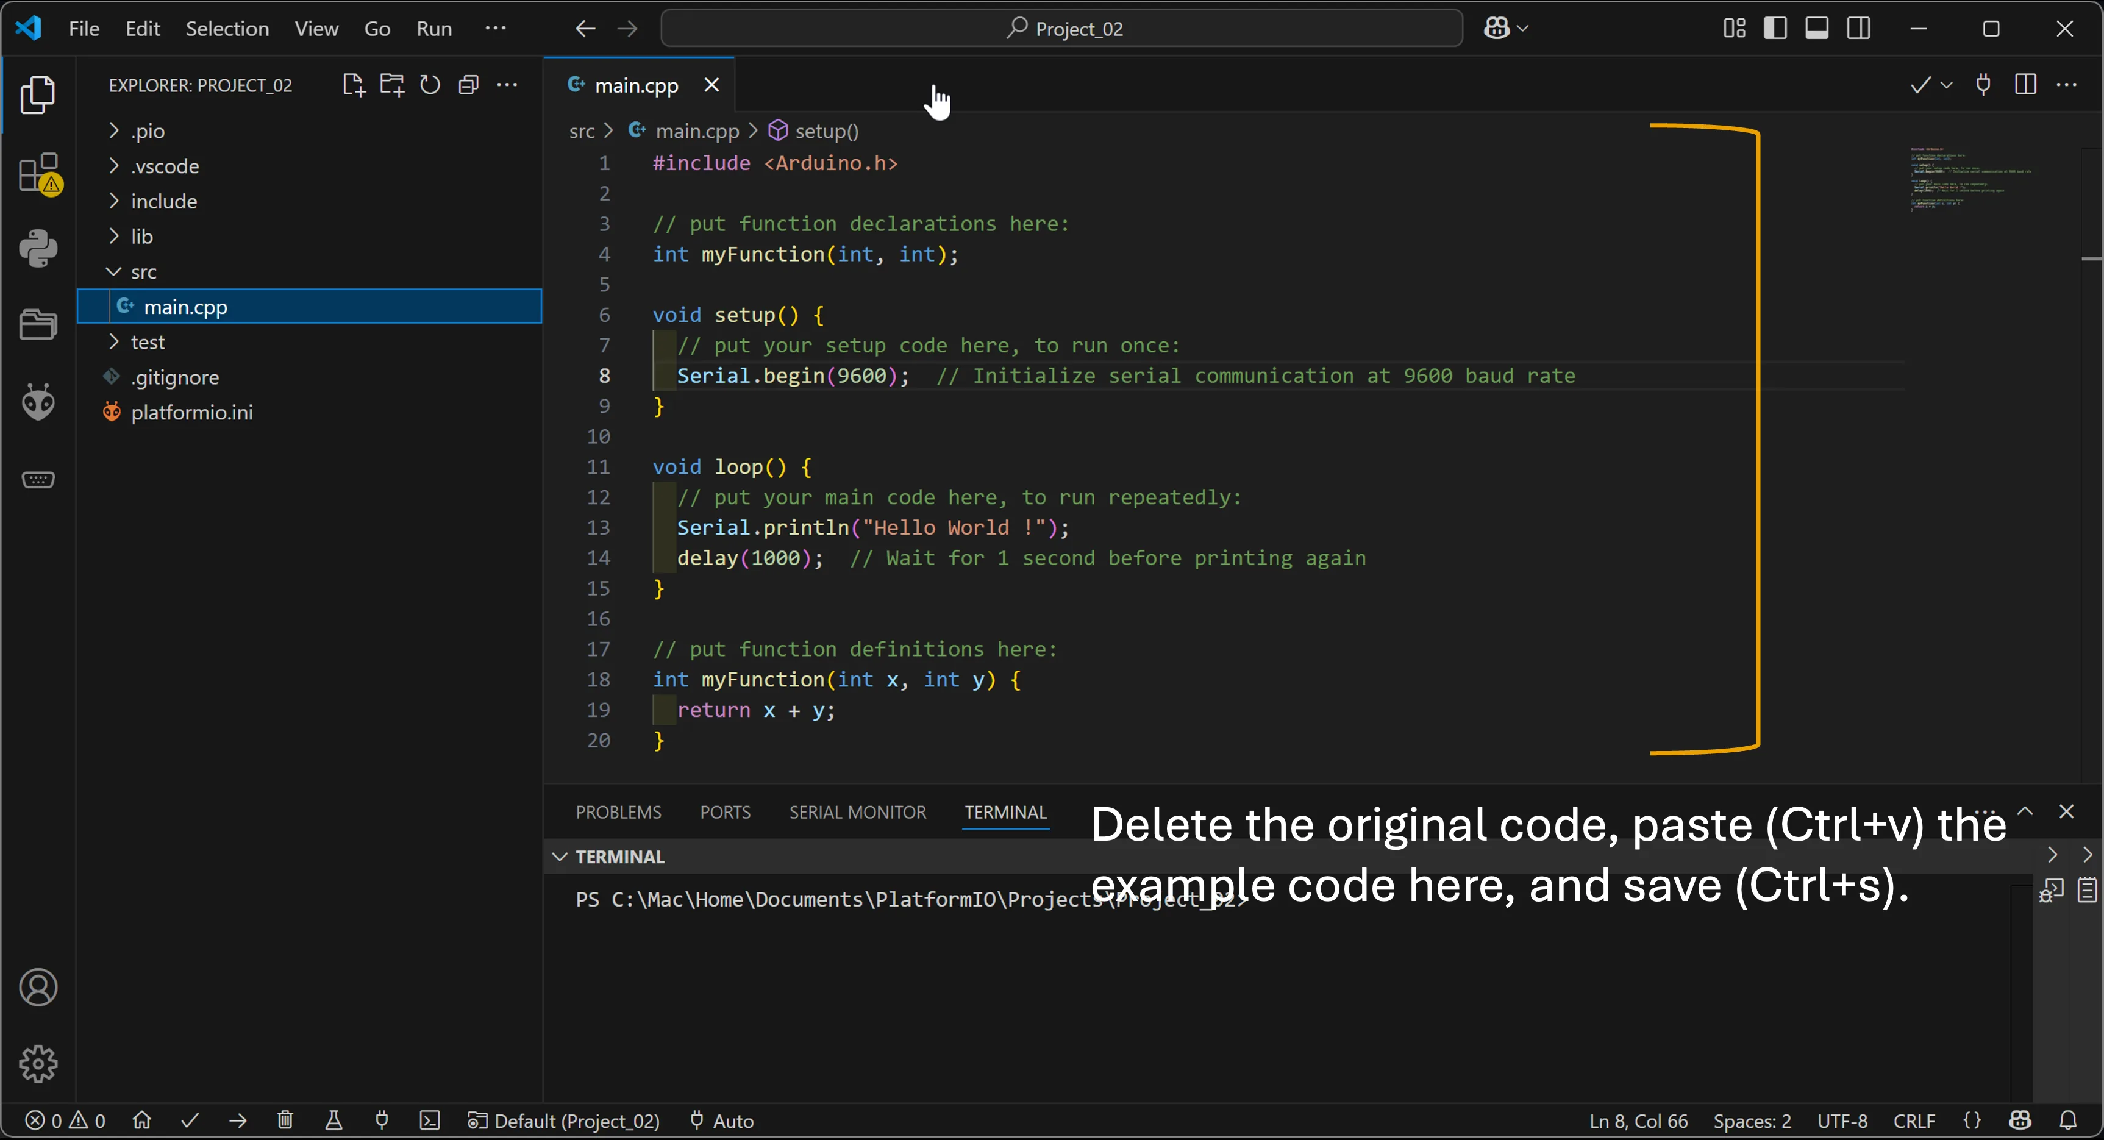Close the main.cpp editor tab
This screenshot has height=1140, width=2104.
tap(711, 85)
